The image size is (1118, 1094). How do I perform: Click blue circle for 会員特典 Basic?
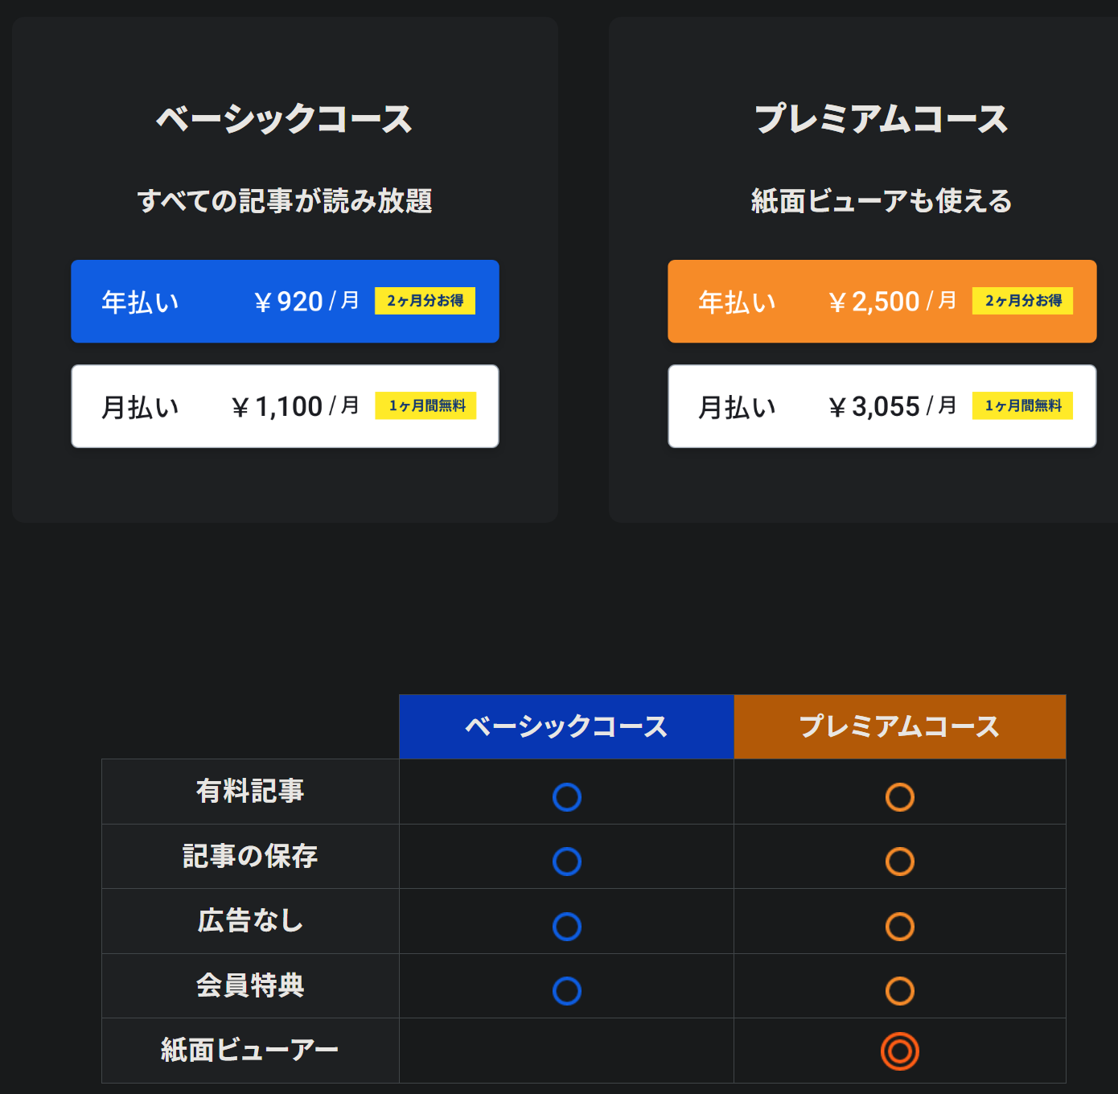(x=567, y=991)
